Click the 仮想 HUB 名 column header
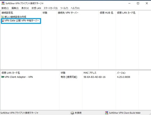 click(107, 13)
